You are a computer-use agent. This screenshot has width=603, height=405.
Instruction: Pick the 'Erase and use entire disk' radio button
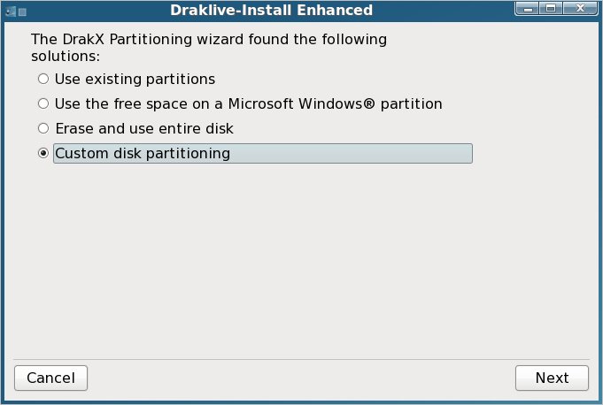[x=43, y=128]
